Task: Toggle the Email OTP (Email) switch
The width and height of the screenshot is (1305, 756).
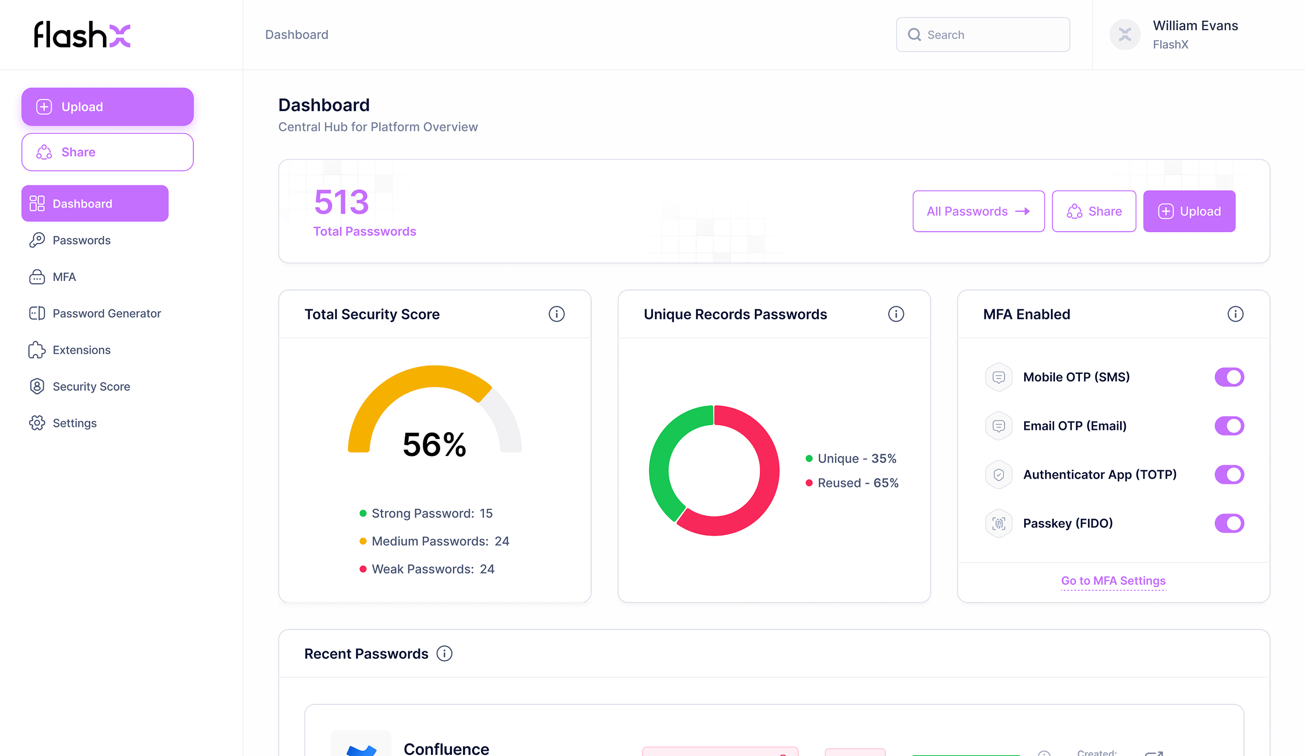Action: [1229, 426]
